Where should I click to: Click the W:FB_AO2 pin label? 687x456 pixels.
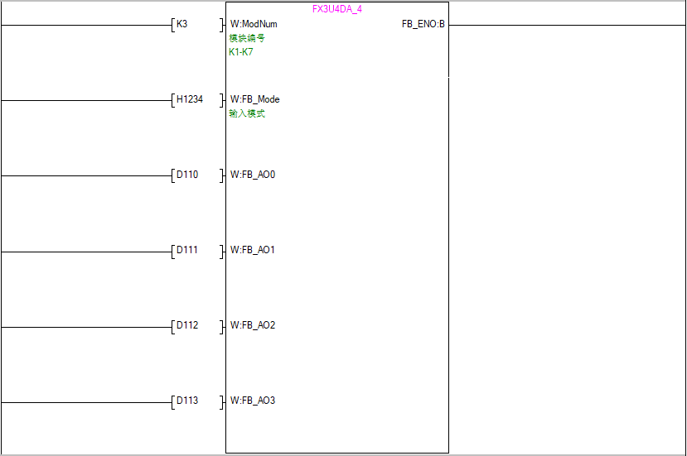tap(253, 325)
